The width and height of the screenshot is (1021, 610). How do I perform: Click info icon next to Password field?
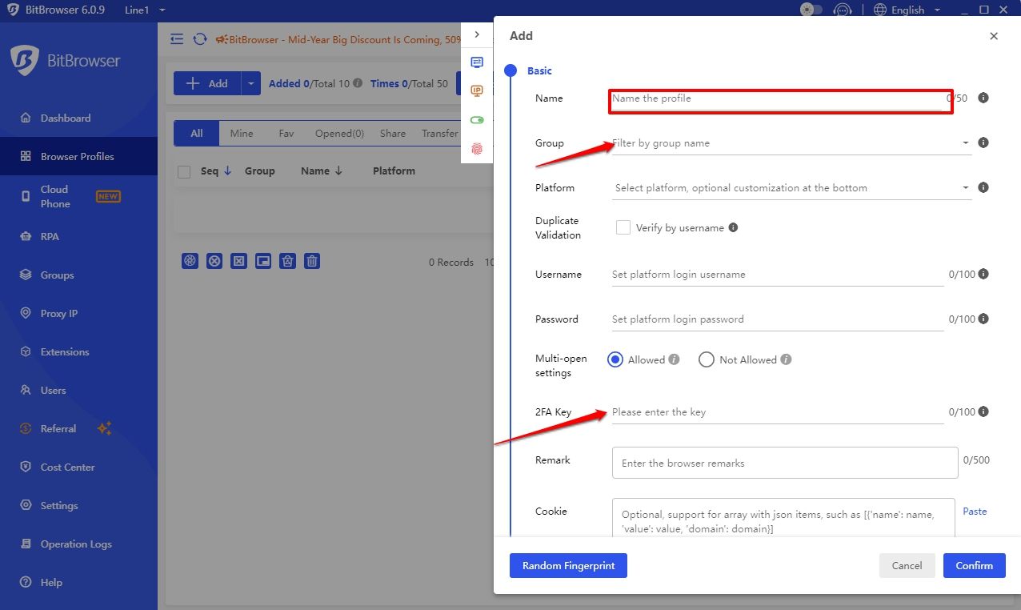click(983, 319)
